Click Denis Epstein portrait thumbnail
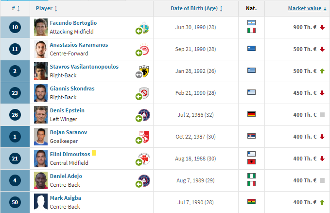The height and width of the screenshot is (213, 330). click(x=41, y=115)
